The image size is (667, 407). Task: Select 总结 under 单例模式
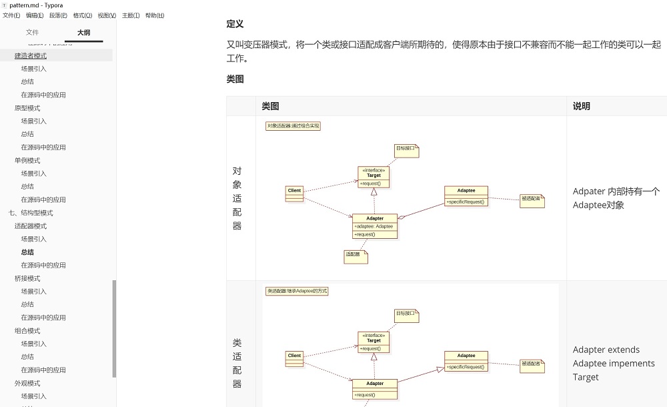[x=27, y=186]
